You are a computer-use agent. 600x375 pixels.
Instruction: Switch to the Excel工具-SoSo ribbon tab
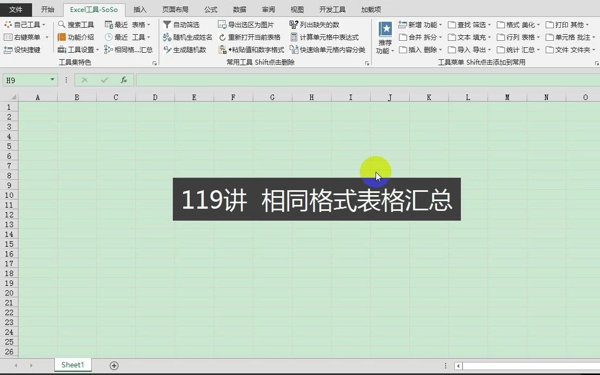pyautogui.click(x=93, y=9)
